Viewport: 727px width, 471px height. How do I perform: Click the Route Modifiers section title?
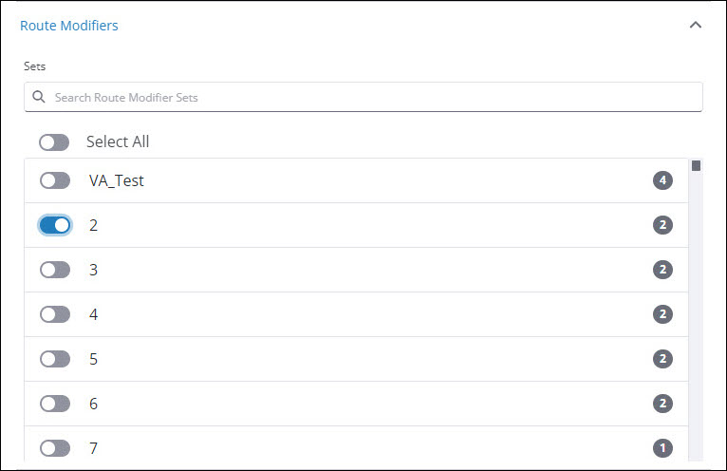(69, 26)
